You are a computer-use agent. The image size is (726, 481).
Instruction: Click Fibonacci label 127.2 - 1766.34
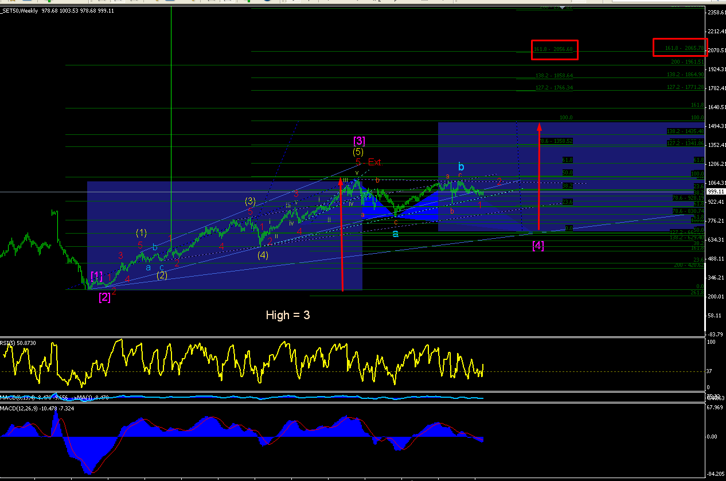(555, 88)
